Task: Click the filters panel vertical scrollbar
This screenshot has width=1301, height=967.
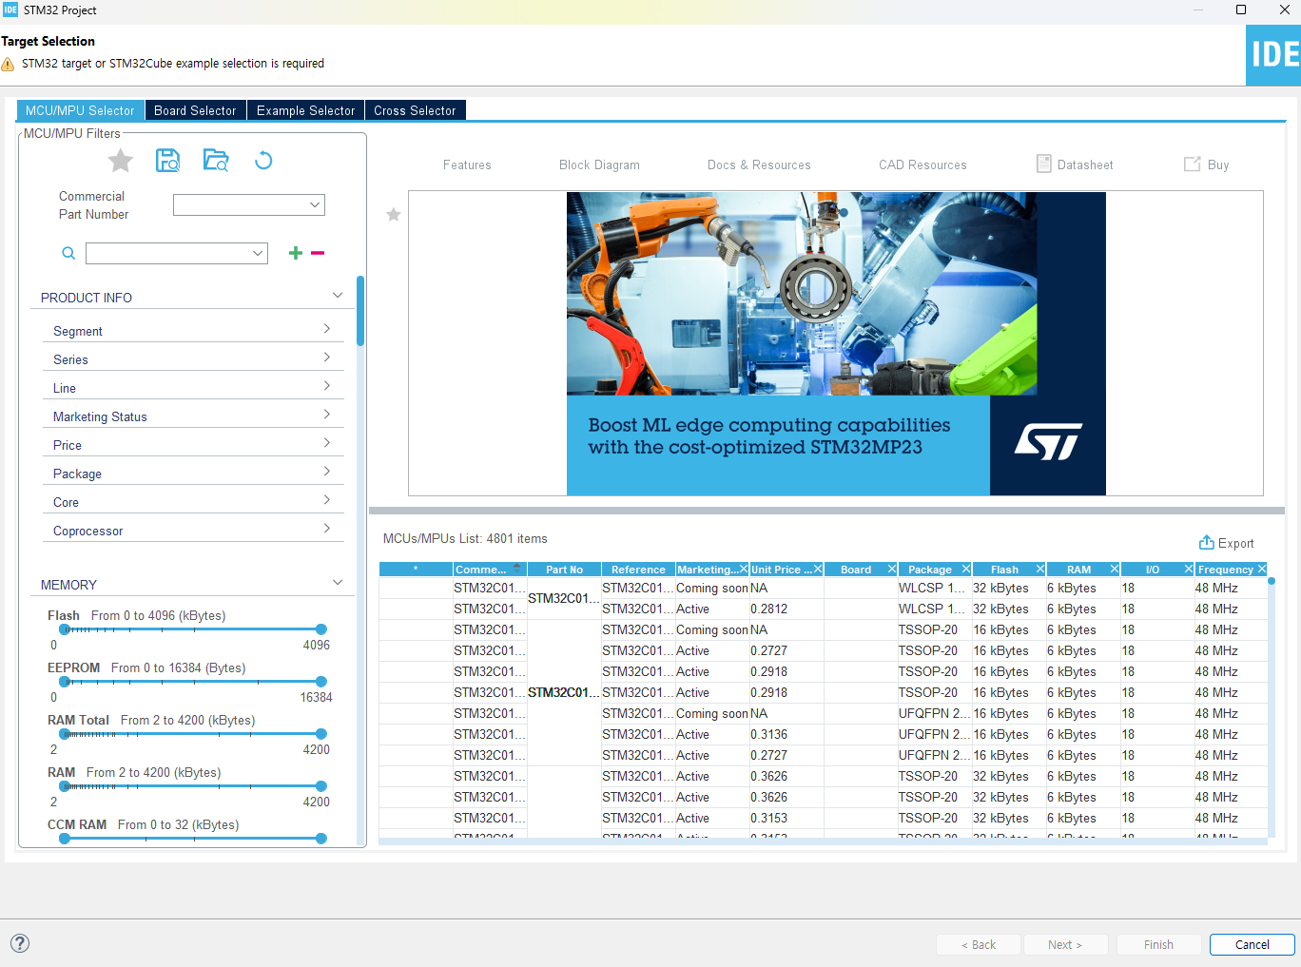Action: [360, 311]
